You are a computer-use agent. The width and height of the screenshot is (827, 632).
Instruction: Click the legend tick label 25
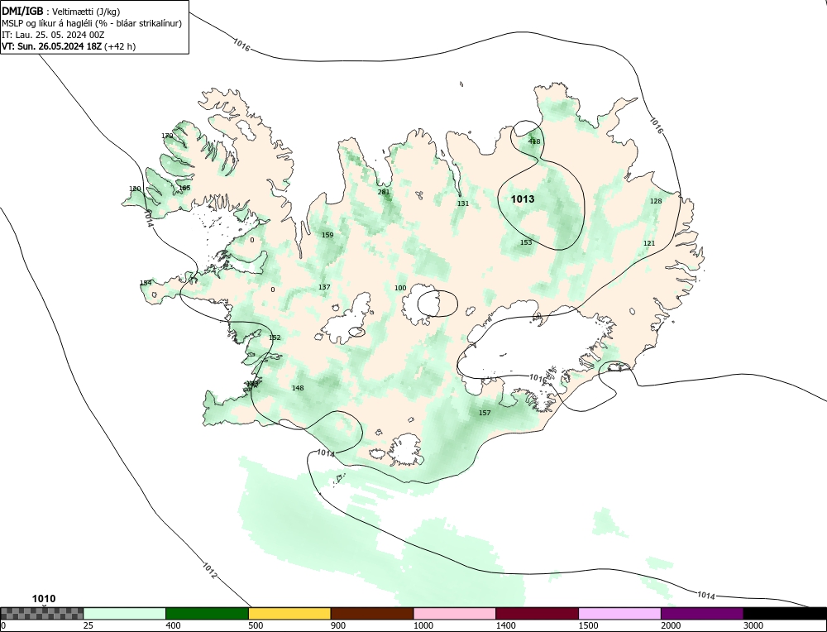(88, 625)
